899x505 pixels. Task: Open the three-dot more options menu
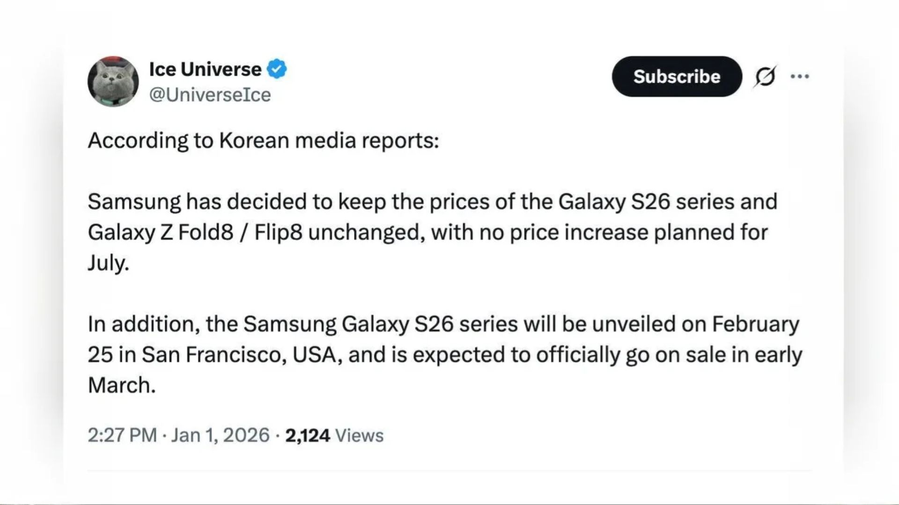pos(800,76)
